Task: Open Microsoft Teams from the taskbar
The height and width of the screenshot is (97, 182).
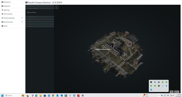Action: (x=32, y=95)
